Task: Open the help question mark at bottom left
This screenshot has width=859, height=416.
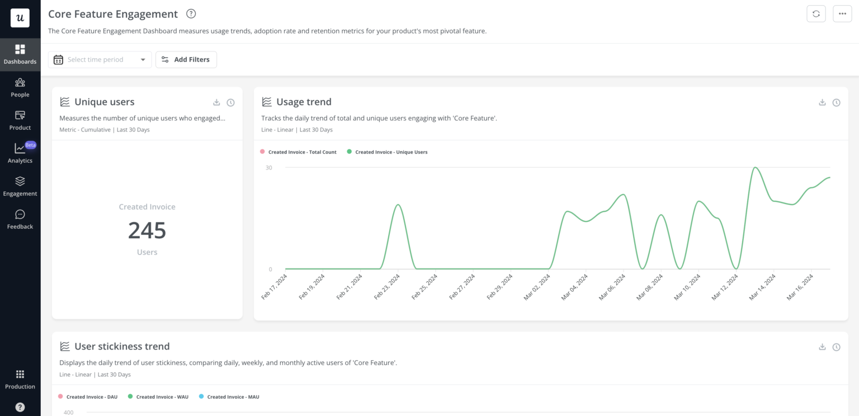Action: click(20, 407)
